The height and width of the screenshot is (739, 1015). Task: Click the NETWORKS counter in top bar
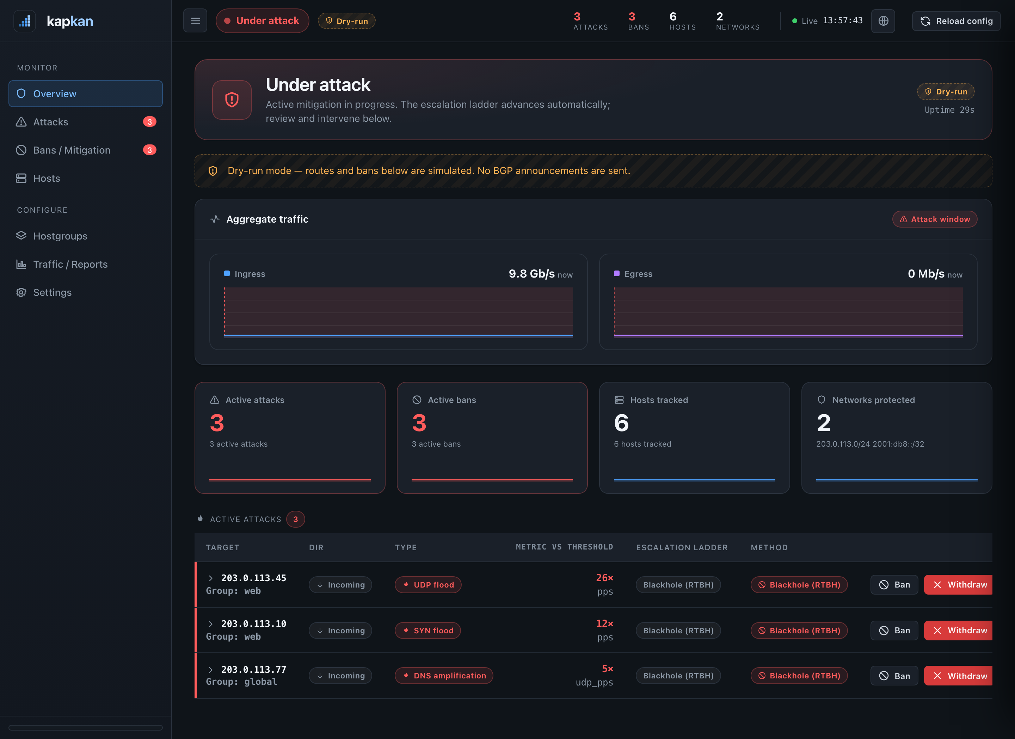point(738,21)
